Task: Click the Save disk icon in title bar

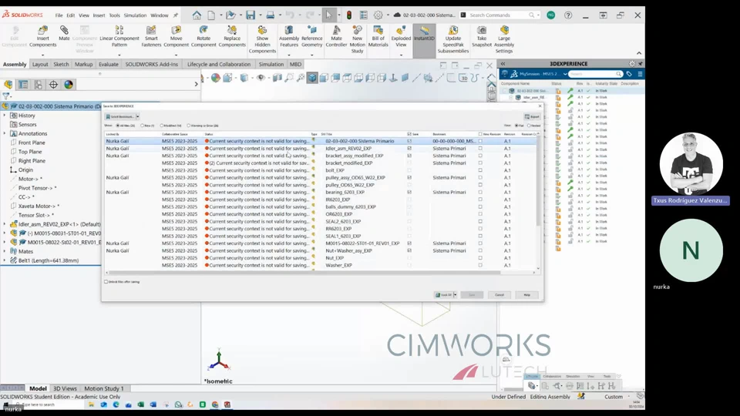Action: click(250, 15)
